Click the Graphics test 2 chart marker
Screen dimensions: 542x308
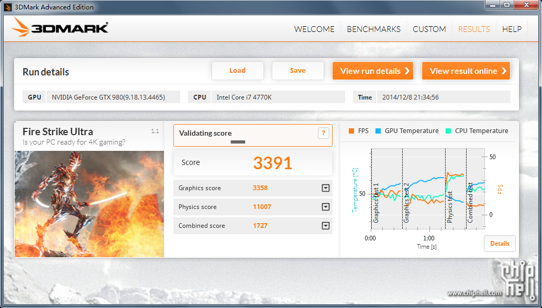pos(406,203)
